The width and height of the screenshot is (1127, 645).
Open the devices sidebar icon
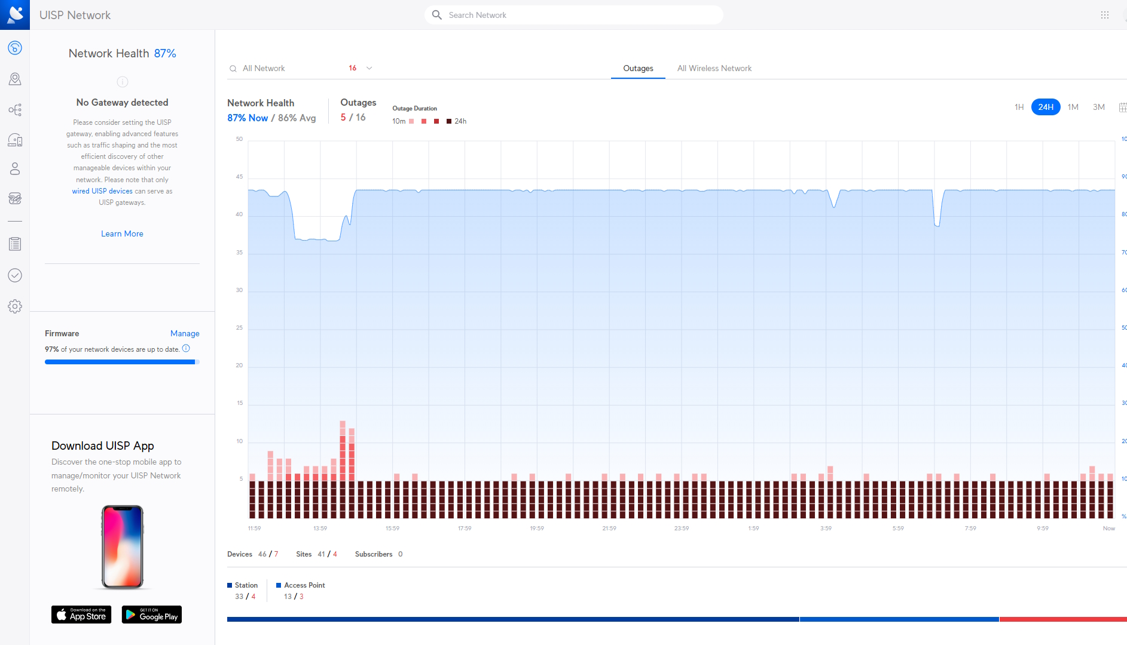click(x=15, y=140)
